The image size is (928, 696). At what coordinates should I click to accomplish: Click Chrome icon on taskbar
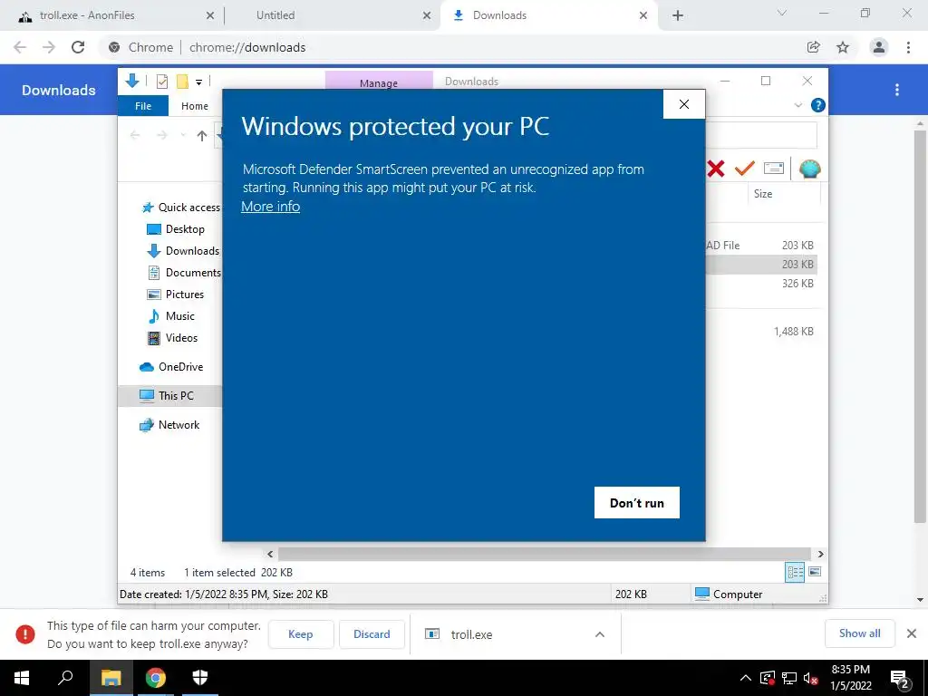click(x=156, y=678)
